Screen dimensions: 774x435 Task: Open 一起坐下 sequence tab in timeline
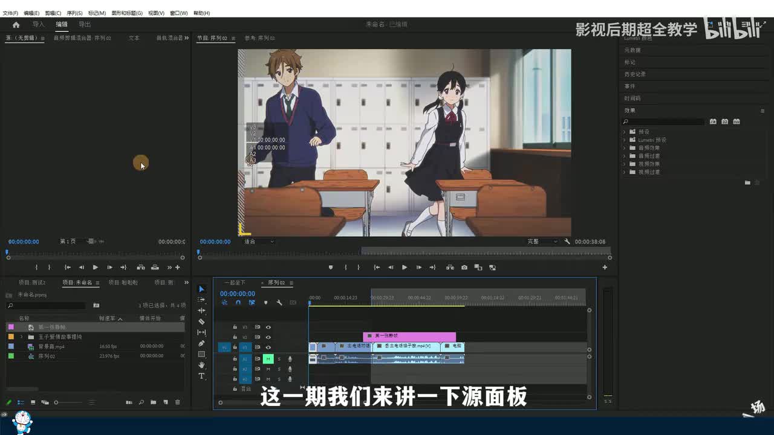(x=235, y=282)
